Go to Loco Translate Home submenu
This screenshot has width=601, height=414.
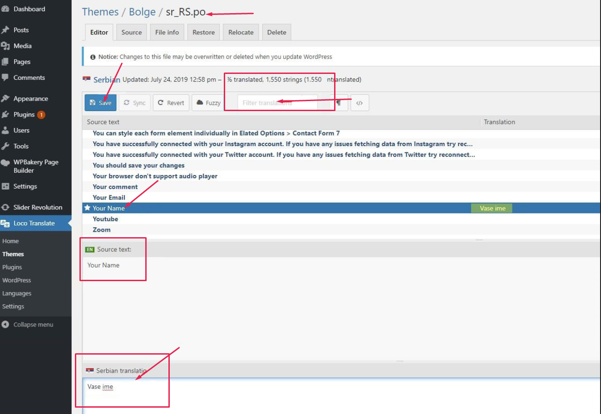coord(10,241)
